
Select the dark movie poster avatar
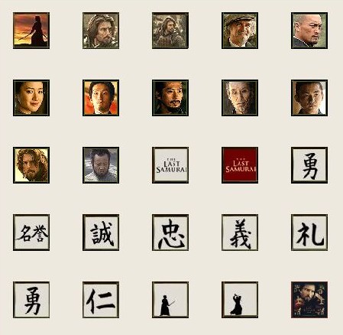pos(309,300)
